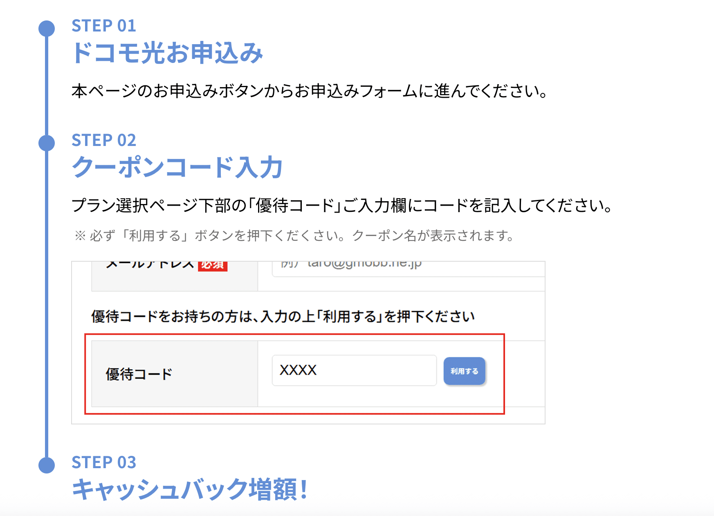Click the red 必須 required badge
The height and width of the screenshot is (516, 714).
click(x=213, y=265)
